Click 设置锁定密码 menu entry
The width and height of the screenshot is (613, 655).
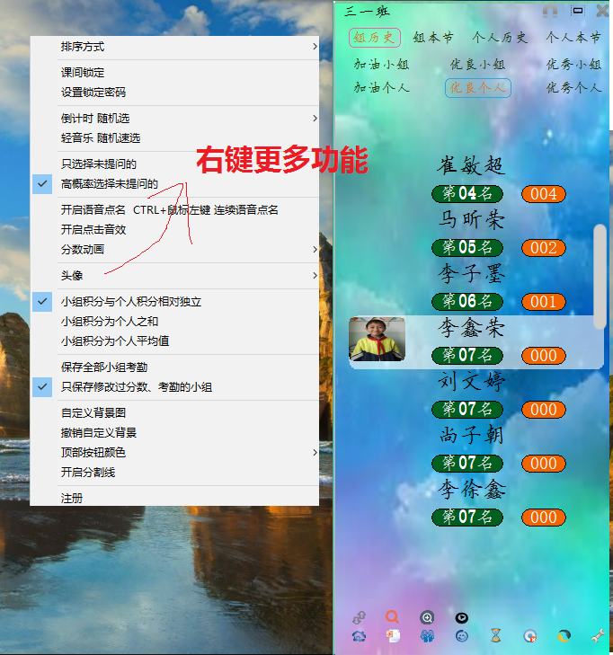click(175, 93)
